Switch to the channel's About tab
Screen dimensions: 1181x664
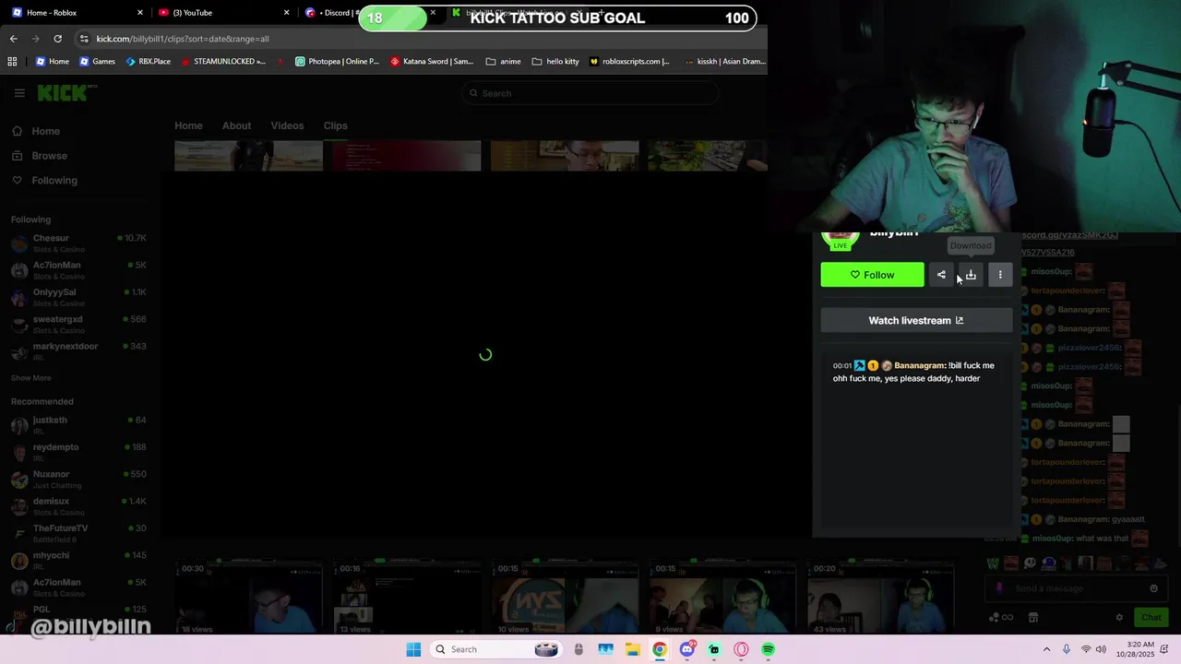pyautogui.click(x=236, y=125)
